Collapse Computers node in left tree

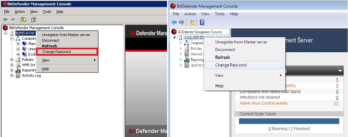point(12,39)
